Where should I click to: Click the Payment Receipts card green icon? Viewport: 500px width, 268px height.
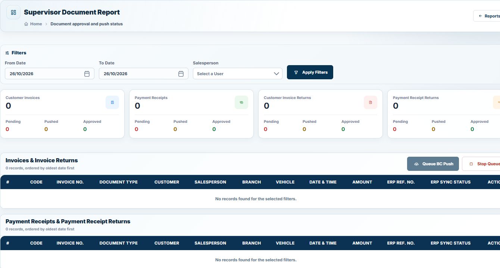[241, 102]
